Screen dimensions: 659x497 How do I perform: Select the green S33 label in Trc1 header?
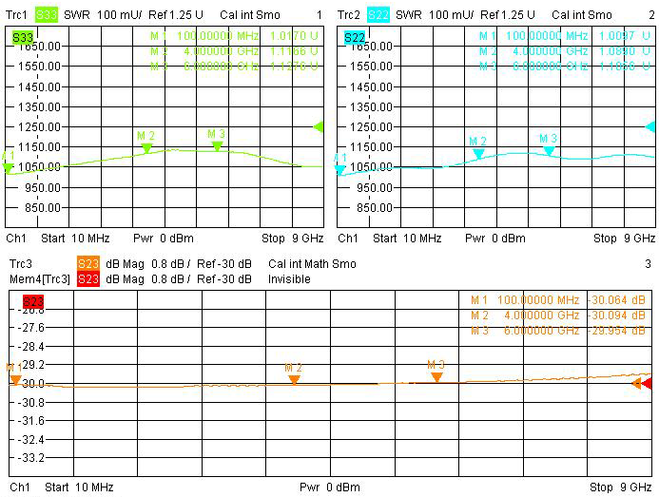[x=47, y=15]
